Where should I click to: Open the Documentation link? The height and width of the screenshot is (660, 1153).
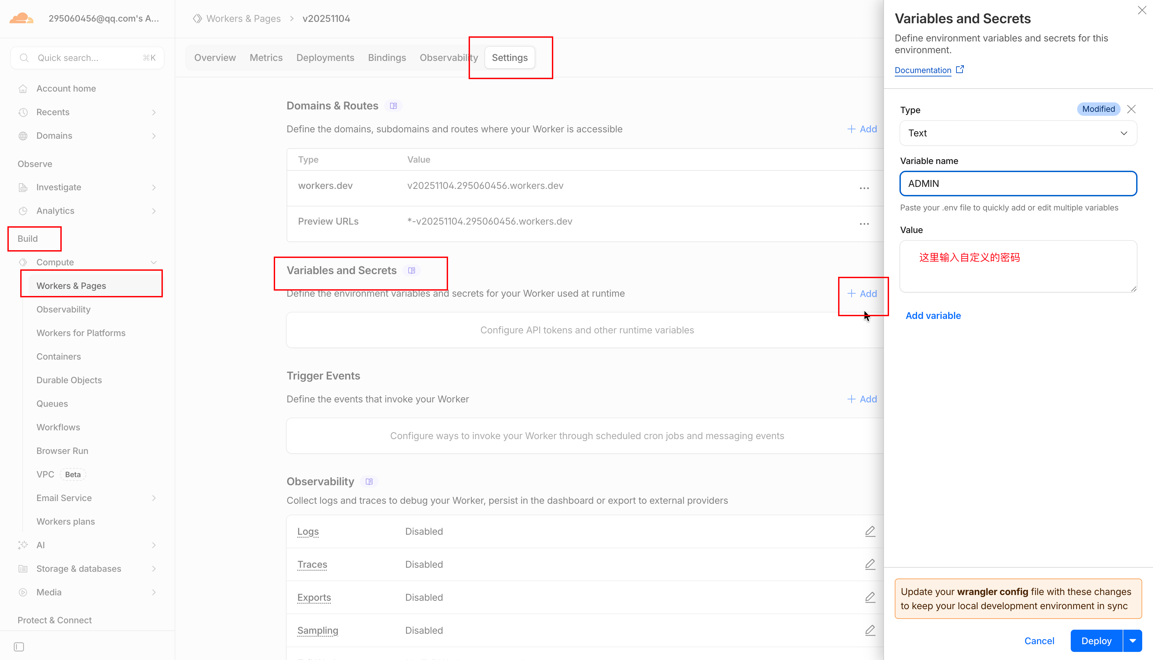coord(923,70)
